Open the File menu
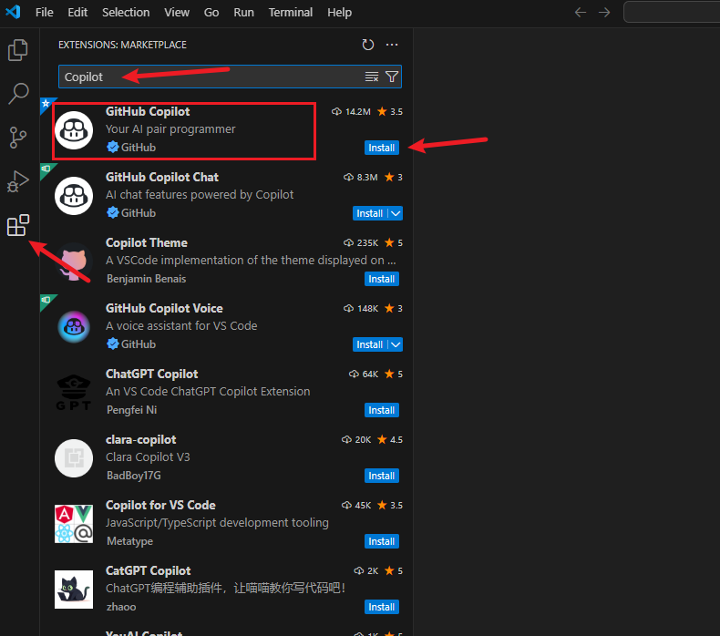The image size is (720, 636). (45, 13)
